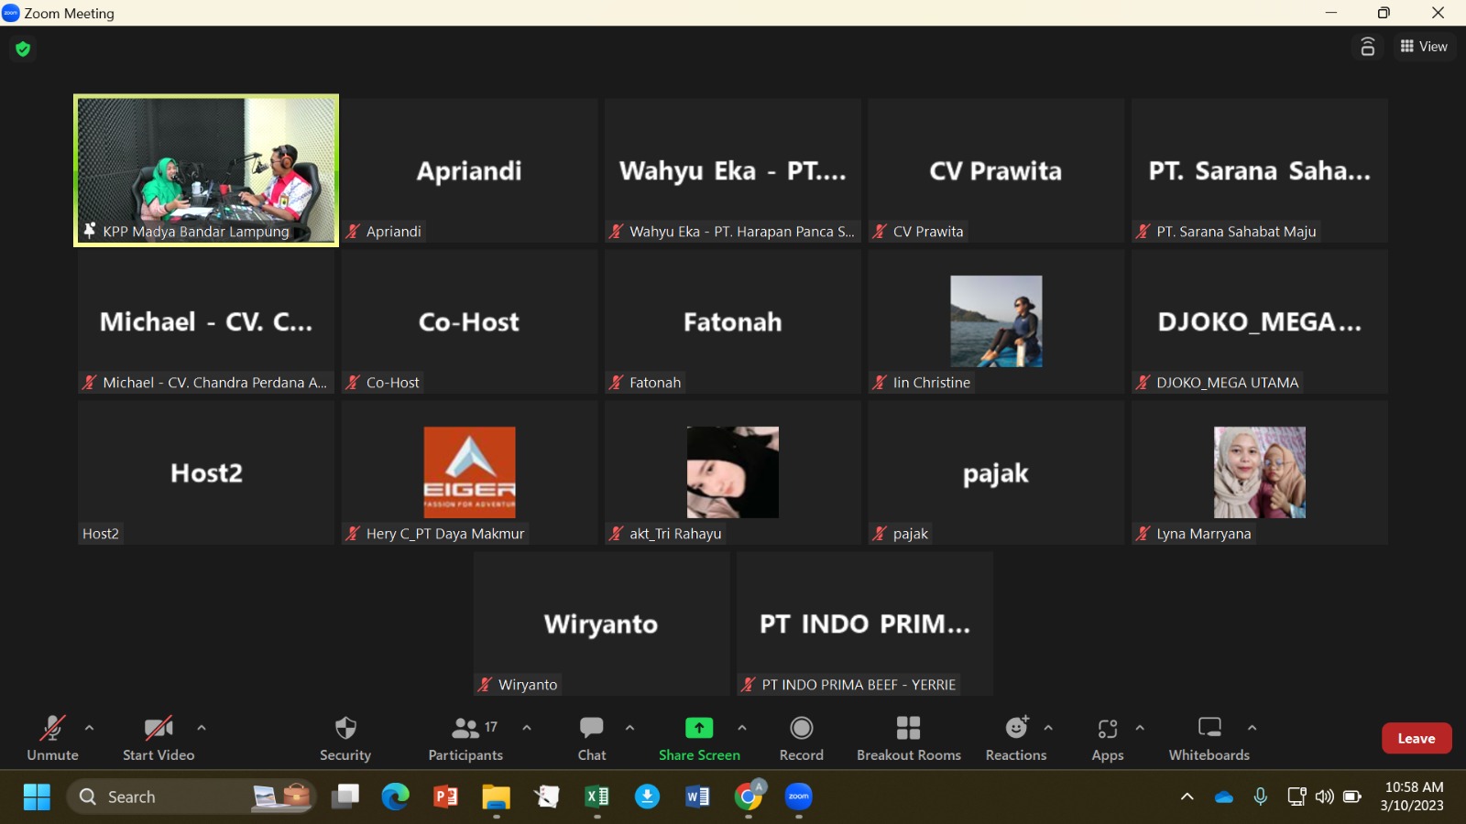The width and height of the screenshot is (1466, 824).
Task: Open Excel from the Windows taskbar
Action: click(596, 797)
